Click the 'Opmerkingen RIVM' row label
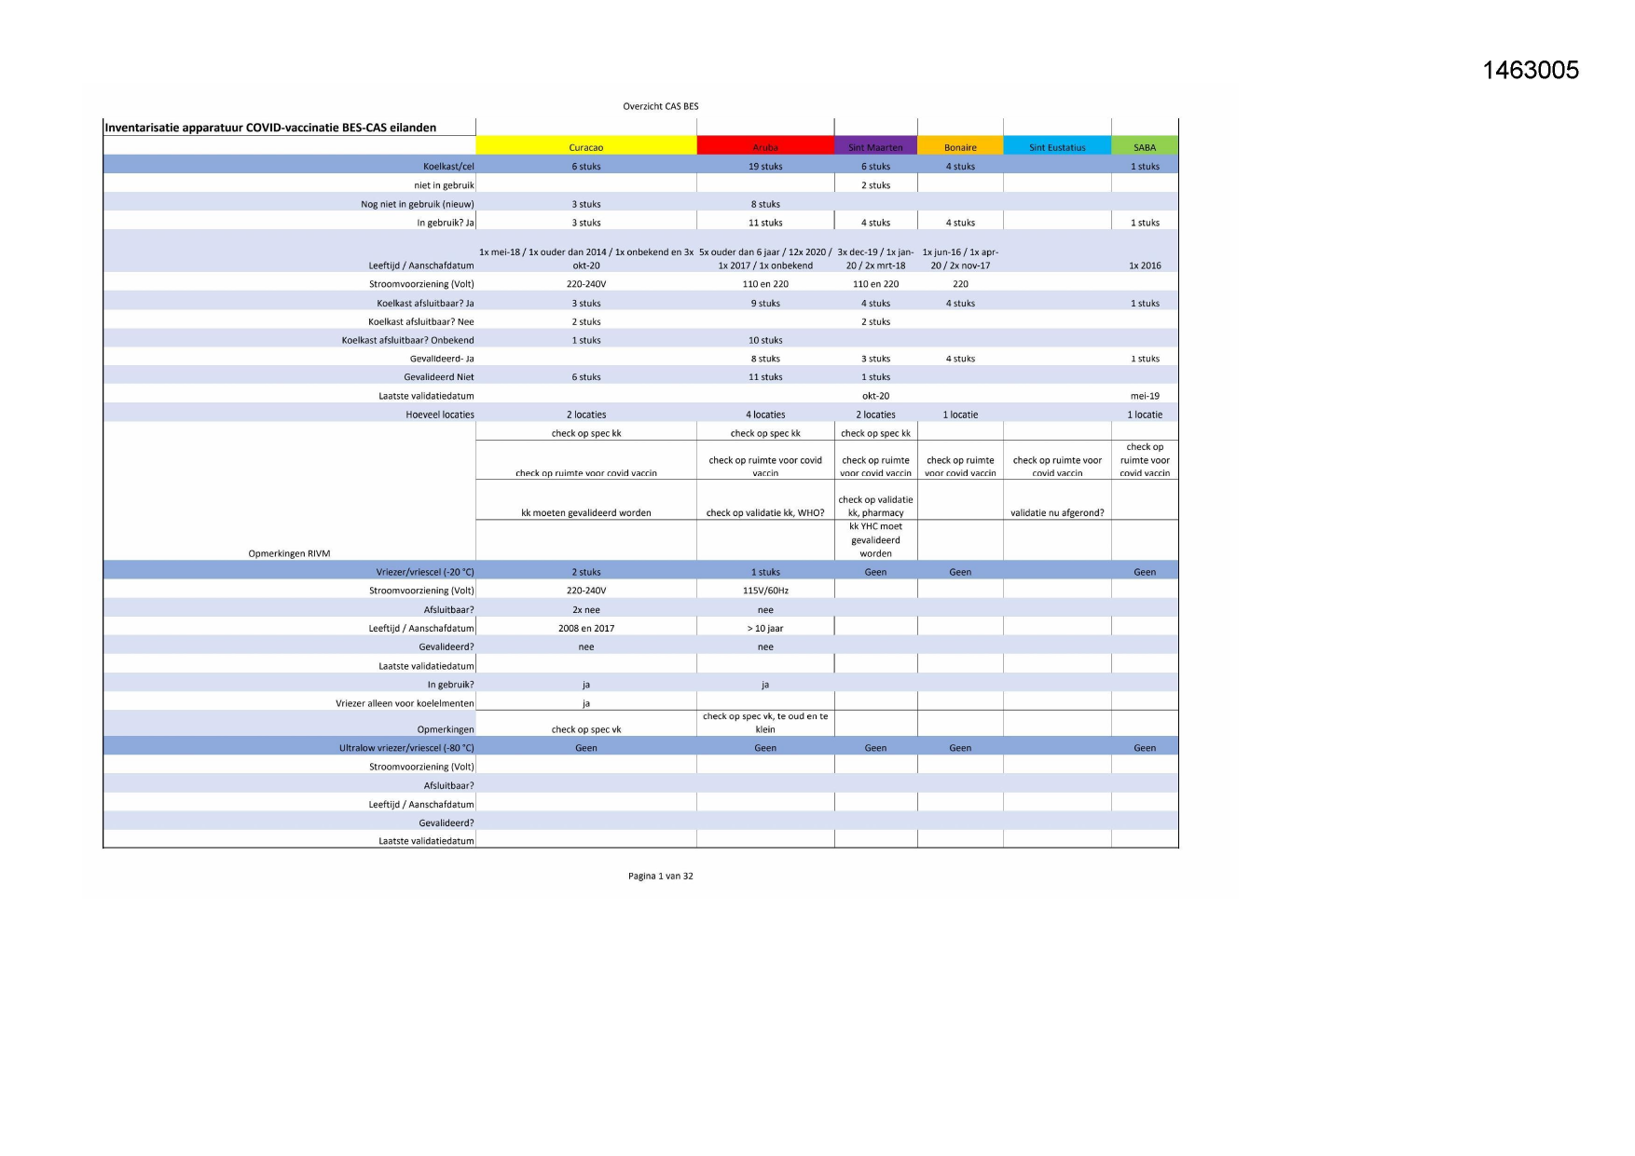The height and width of the screenshot is (1156, 1635). point(289,553)
